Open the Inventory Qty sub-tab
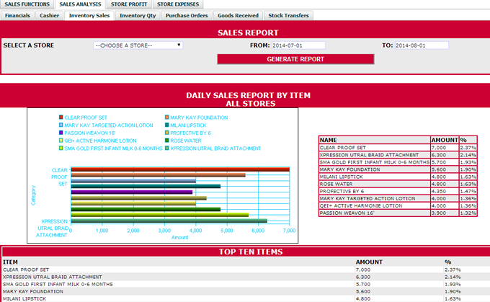The width and height of the screenshot is (490, 302). [138, 16]
